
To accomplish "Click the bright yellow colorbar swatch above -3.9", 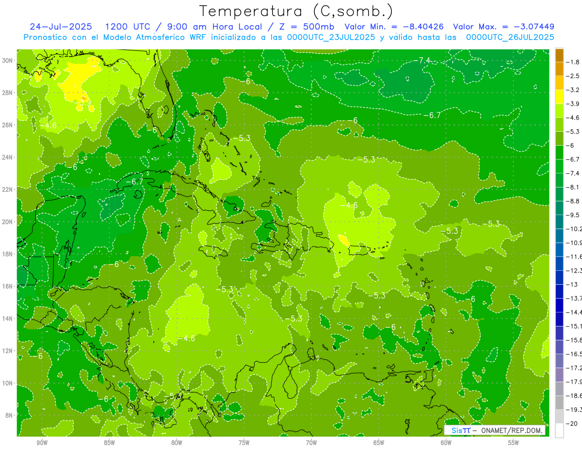I will point(559,97).
